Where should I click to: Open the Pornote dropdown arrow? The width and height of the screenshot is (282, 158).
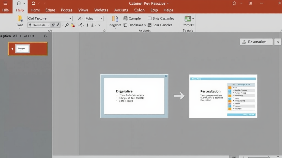pyautogui.click(x=192, y=19)
